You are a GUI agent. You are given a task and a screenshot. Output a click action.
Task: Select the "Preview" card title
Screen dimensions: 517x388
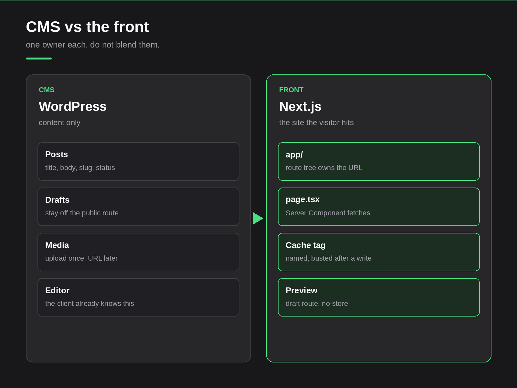(301, 290)
